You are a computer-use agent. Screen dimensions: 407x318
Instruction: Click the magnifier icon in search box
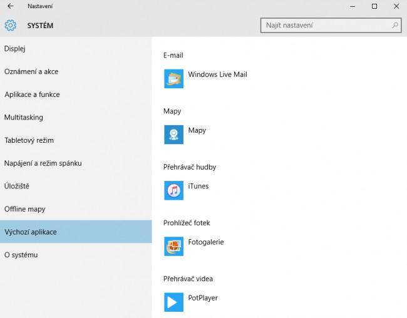pos(395,25)
